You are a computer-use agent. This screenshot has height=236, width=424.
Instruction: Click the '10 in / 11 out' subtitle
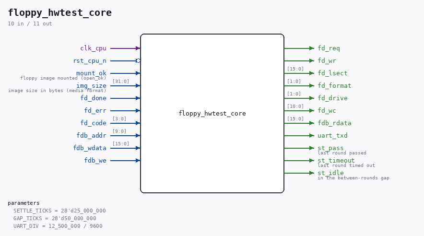pyautogui.click(x=30, y=24)
